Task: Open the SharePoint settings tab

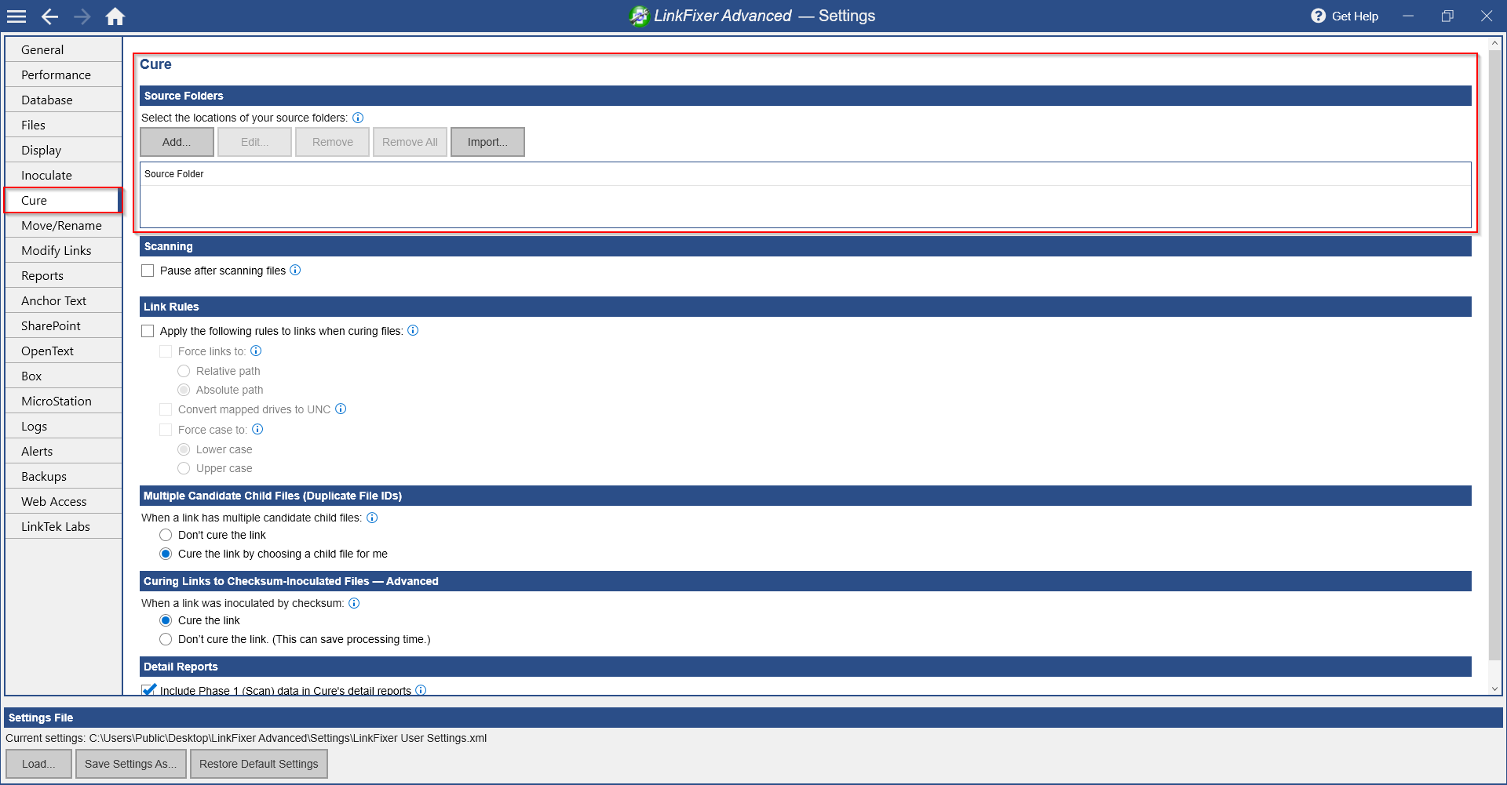Action: click(64, 325)
